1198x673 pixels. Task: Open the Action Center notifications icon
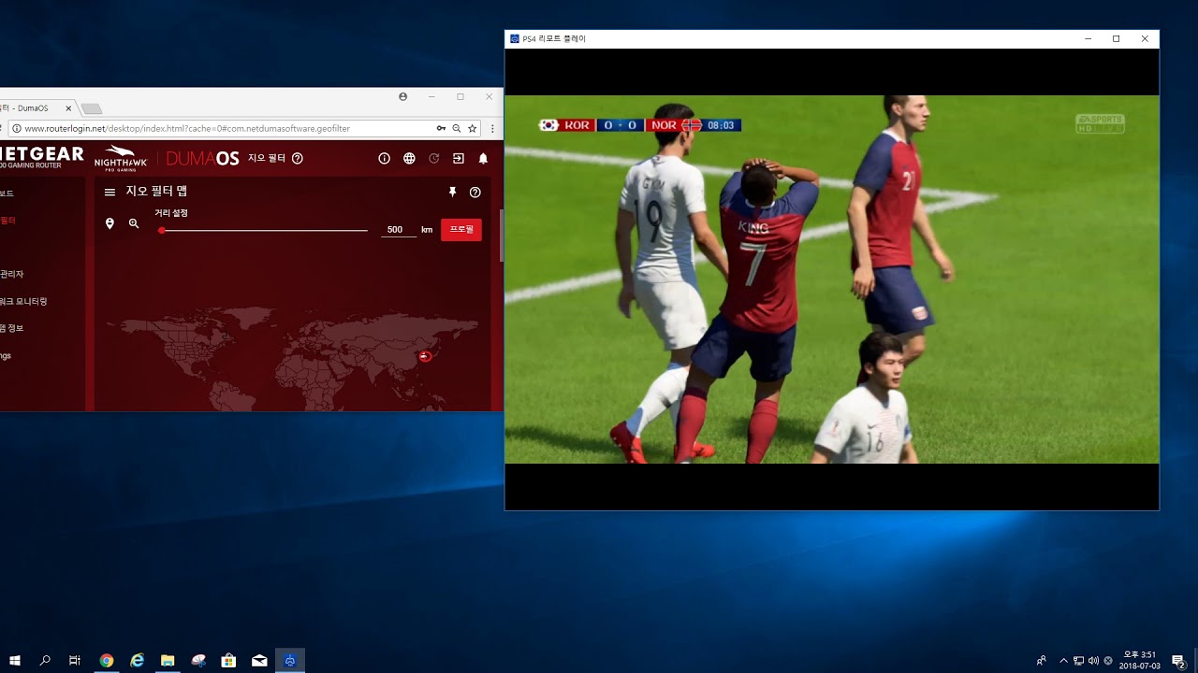(x=1179, y=661)
